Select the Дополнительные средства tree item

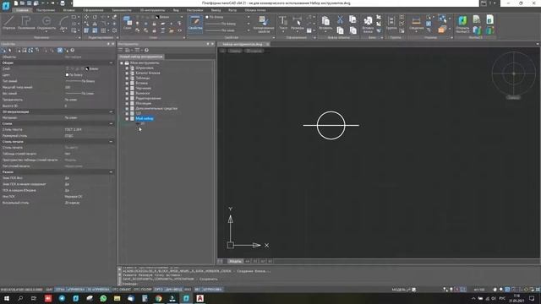(156, 108)
